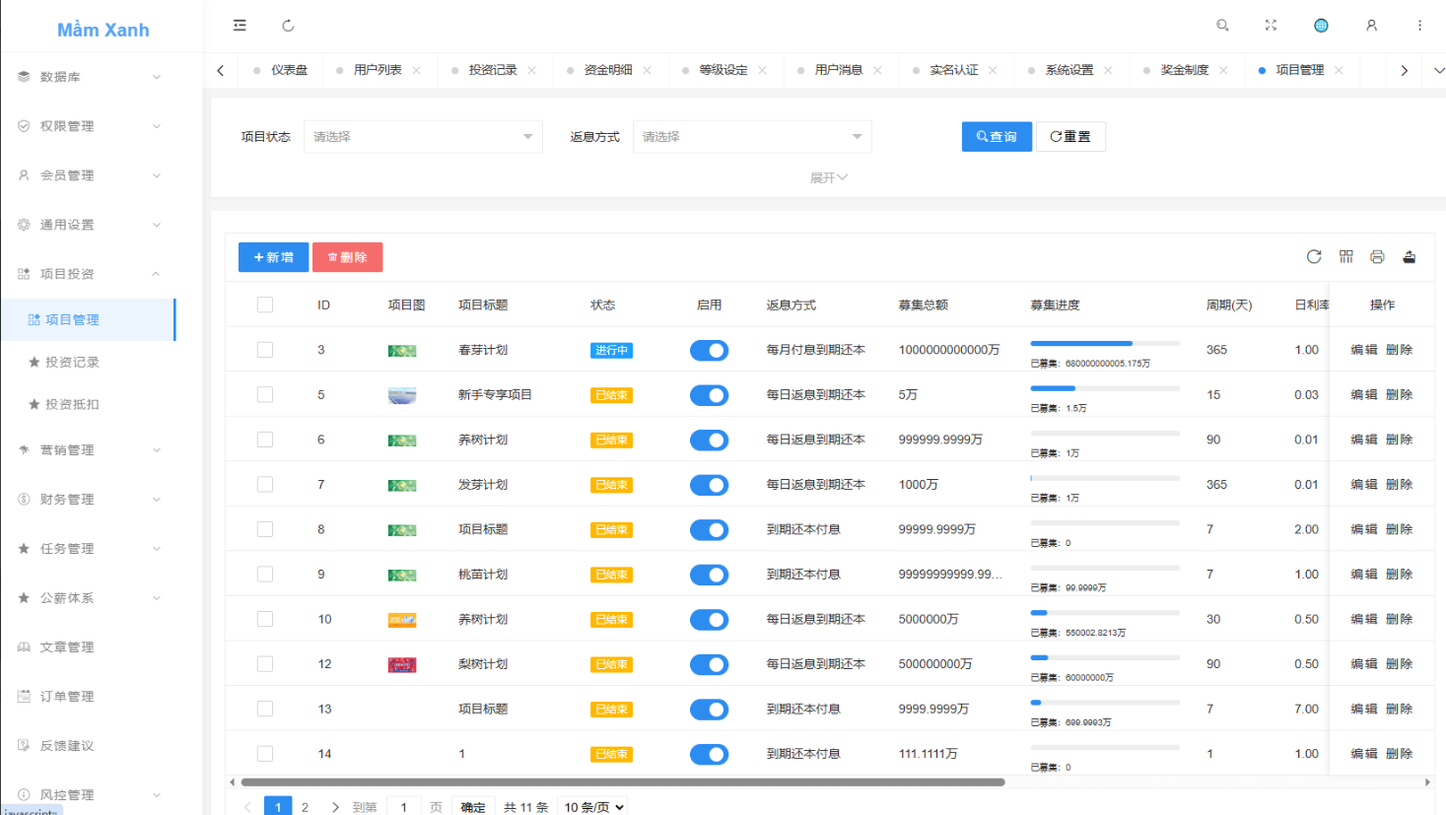Click the 新增 add button
Viewport: 1446px width, 815px height.
pyautogui.click(x=273, y=257)
